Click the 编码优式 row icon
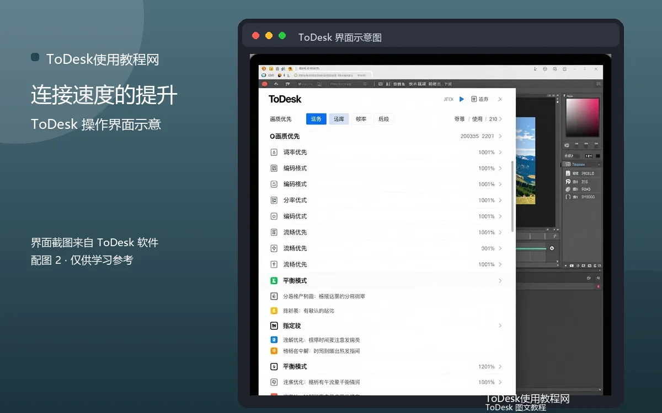This screenshot has height=413, width=662. (x=274, y=216)
